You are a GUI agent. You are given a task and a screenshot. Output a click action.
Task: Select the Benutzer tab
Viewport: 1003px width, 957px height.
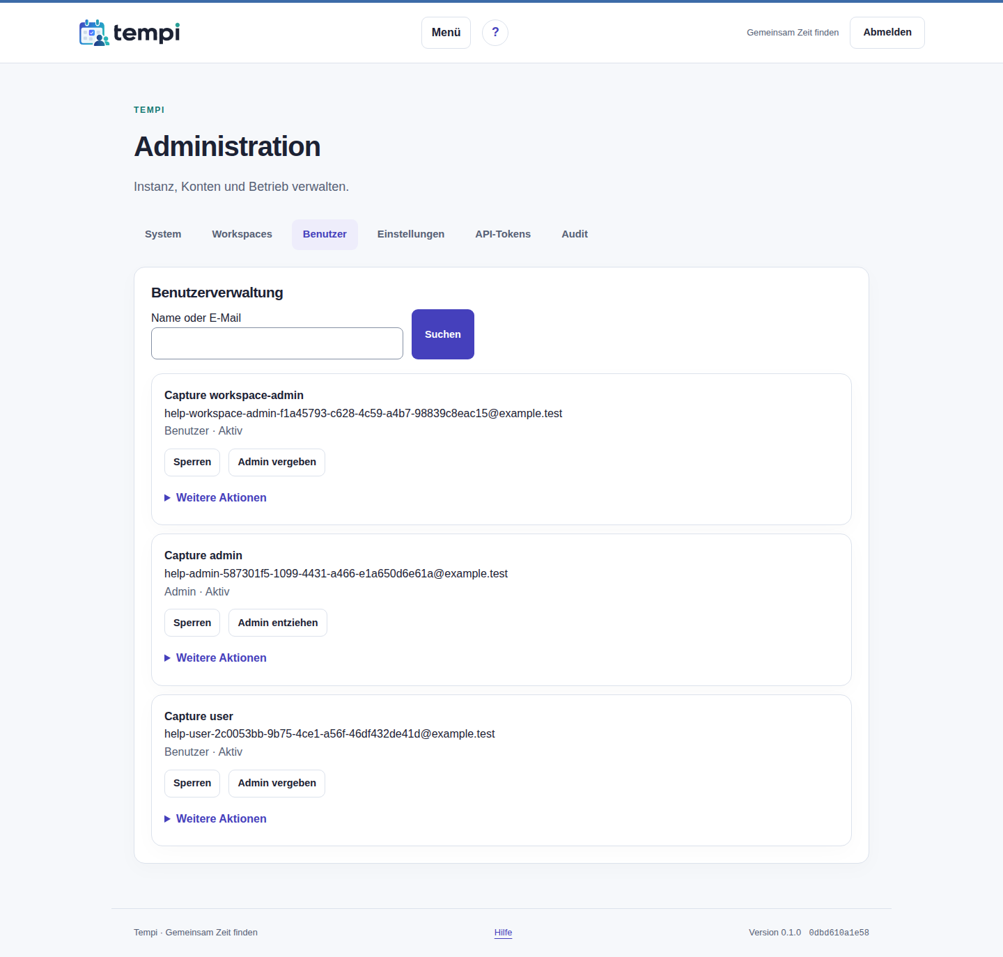click(x=325, y=234)
